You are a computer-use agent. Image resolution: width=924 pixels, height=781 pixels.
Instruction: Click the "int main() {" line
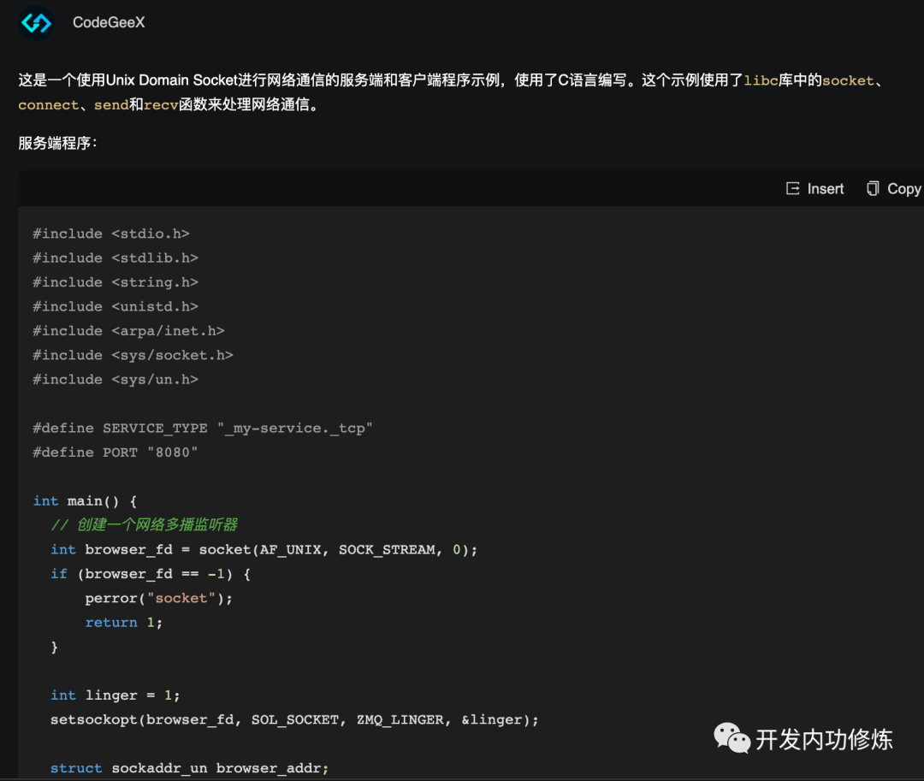coord(85,500)
